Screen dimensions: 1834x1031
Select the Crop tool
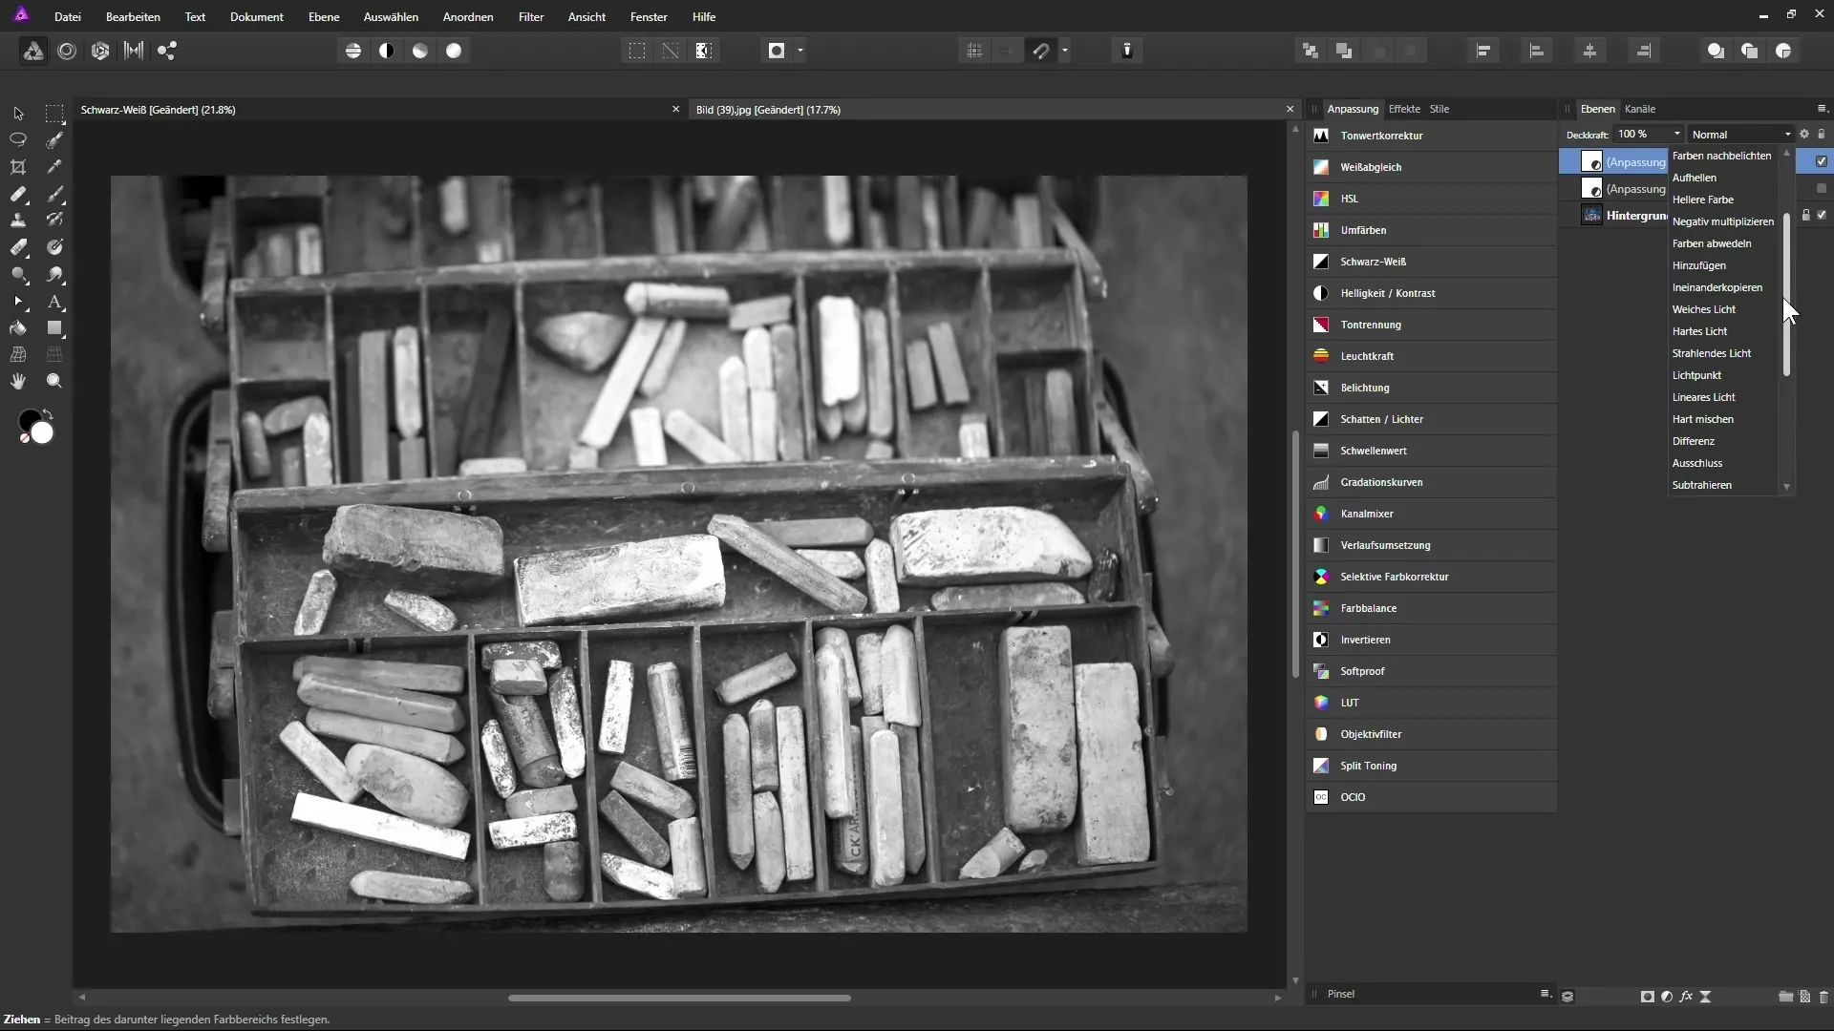point(18,167)
